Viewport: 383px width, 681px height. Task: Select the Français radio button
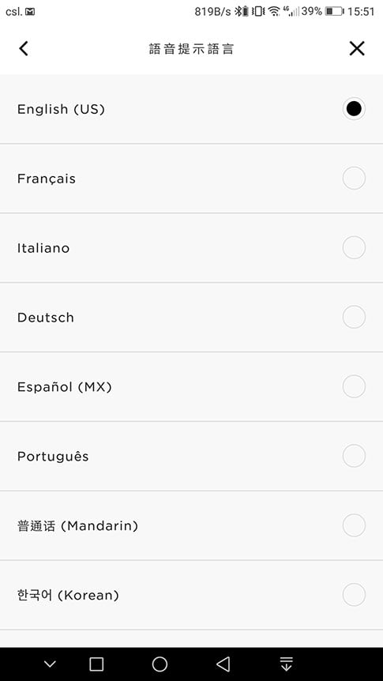pyautogui.click(x=354, y=178)
